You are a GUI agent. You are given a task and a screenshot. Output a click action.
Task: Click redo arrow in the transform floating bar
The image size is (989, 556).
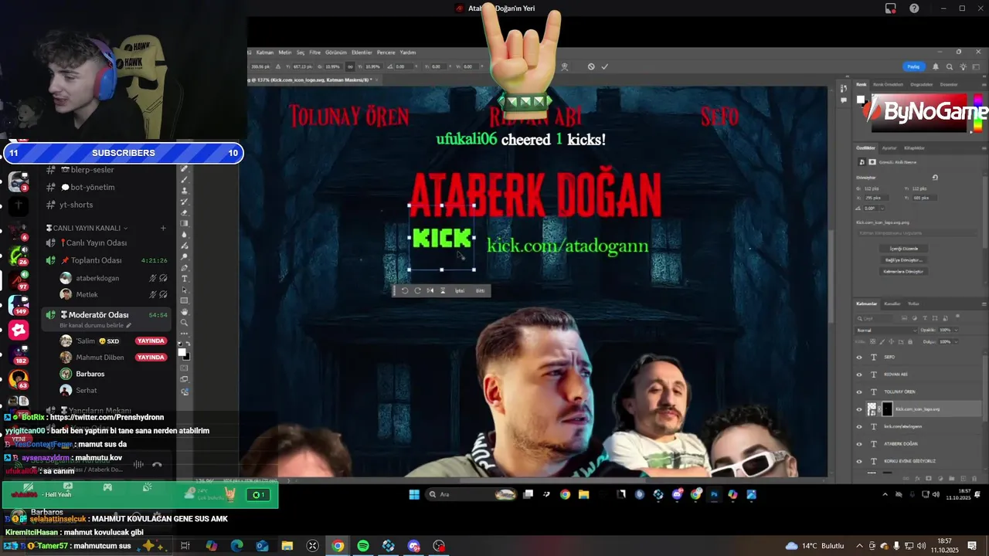coord(417,291)
